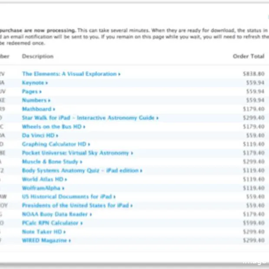Open The Elements: A Visual Exploration link
Viewport: 269px width, 269px height.
69,74
